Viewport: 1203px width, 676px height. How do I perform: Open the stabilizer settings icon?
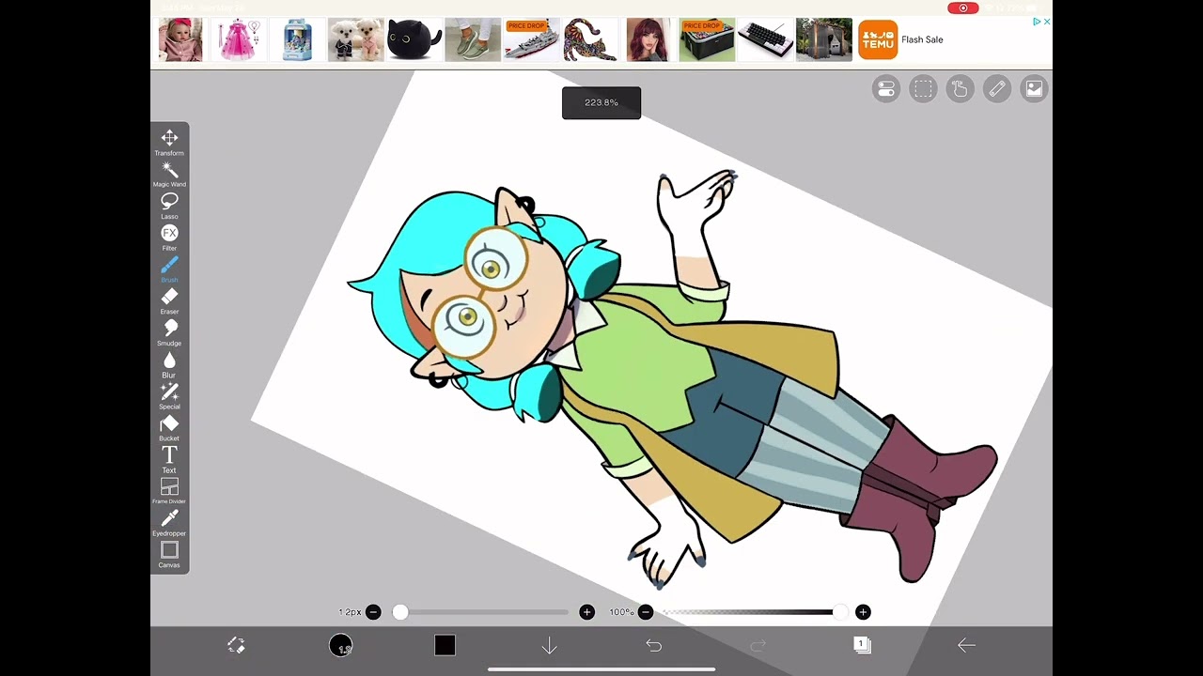click(x=886, y=89)
